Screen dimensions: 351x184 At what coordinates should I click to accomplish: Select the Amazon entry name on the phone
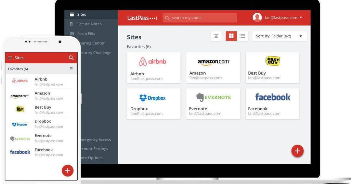[42, 93]
